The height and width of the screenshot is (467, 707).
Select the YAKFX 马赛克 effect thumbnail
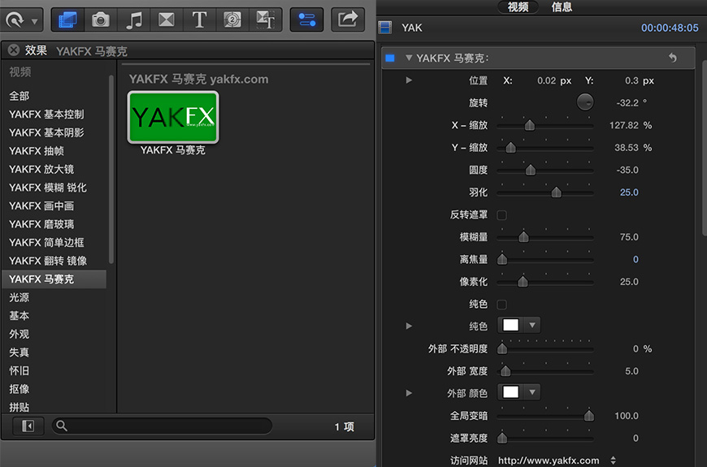[173, 117]
